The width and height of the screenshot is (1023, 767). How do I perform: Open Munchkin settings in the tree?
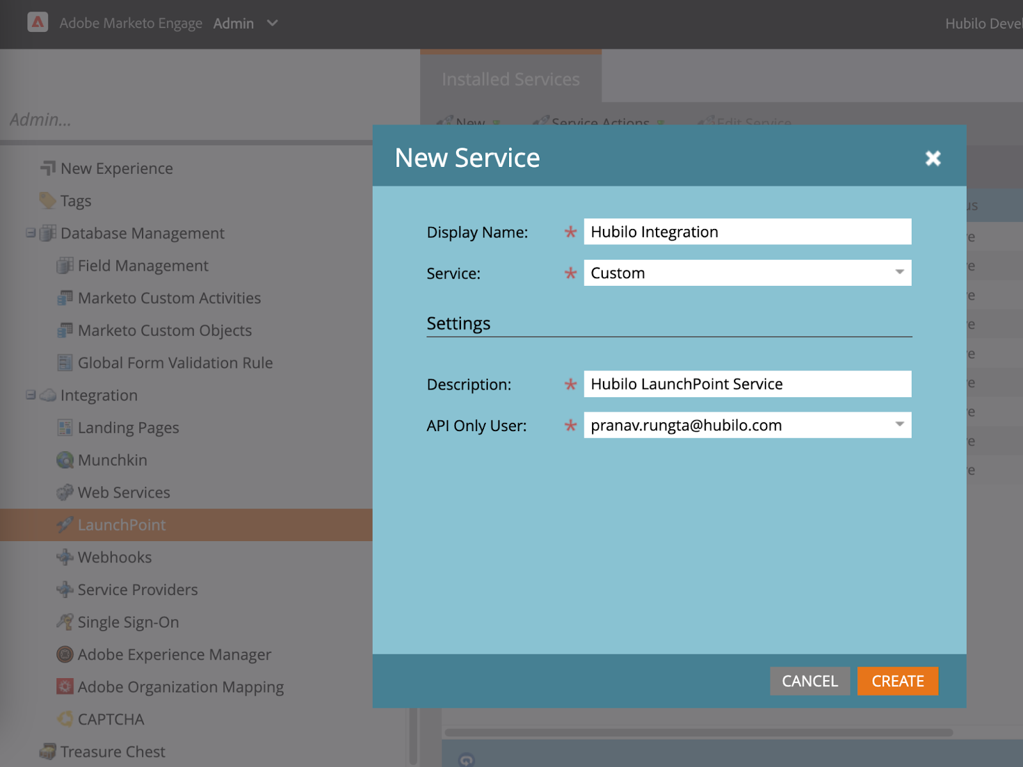pos(113,460)
